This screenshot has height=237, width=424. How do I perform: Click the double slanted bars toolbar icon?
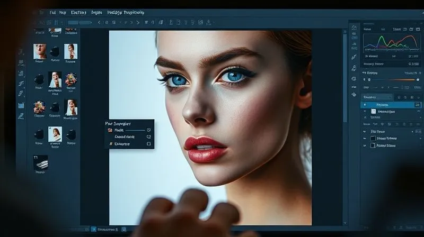click(x=161, y=22)
